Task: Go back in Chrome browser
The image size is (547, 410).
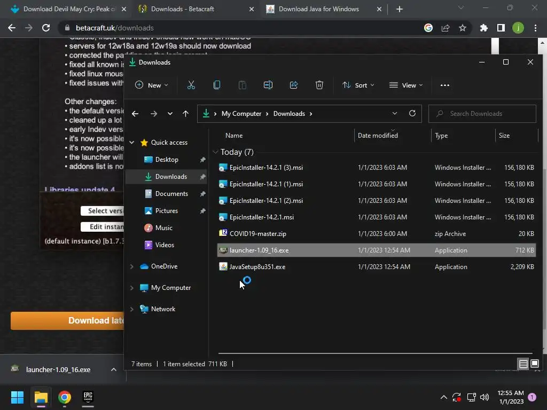Action: pyautogui.click(x=12, y=28)
